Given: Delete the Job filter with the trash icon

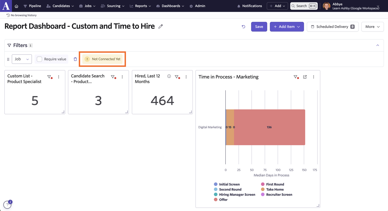Looking at the screenshot, I should pos(75,59).
